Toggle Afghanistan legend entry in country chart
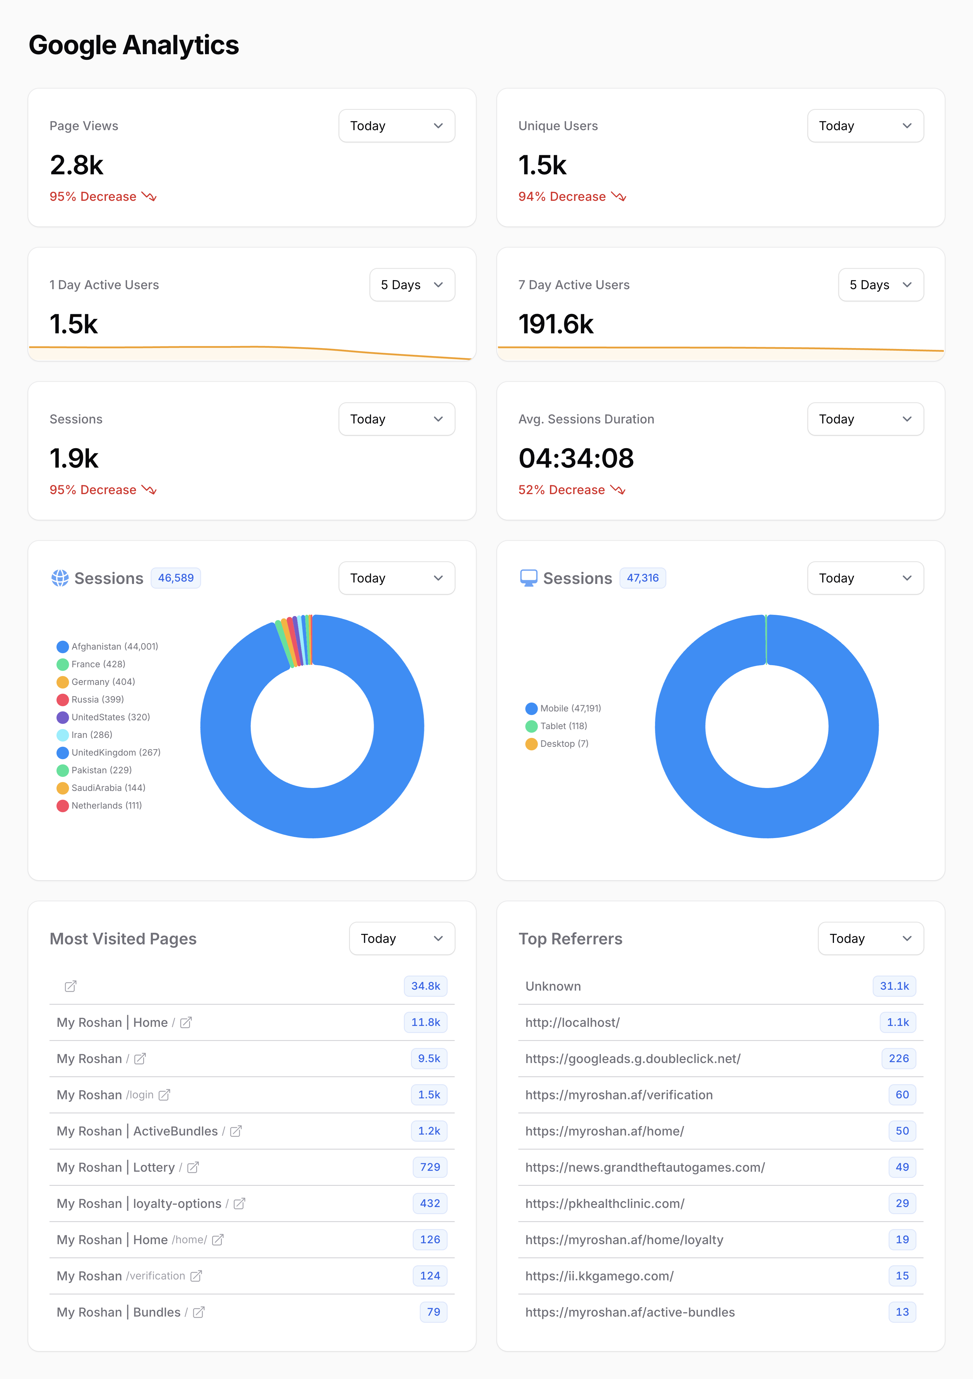Viewport: 973px width, 1379px height. [108, 646]
